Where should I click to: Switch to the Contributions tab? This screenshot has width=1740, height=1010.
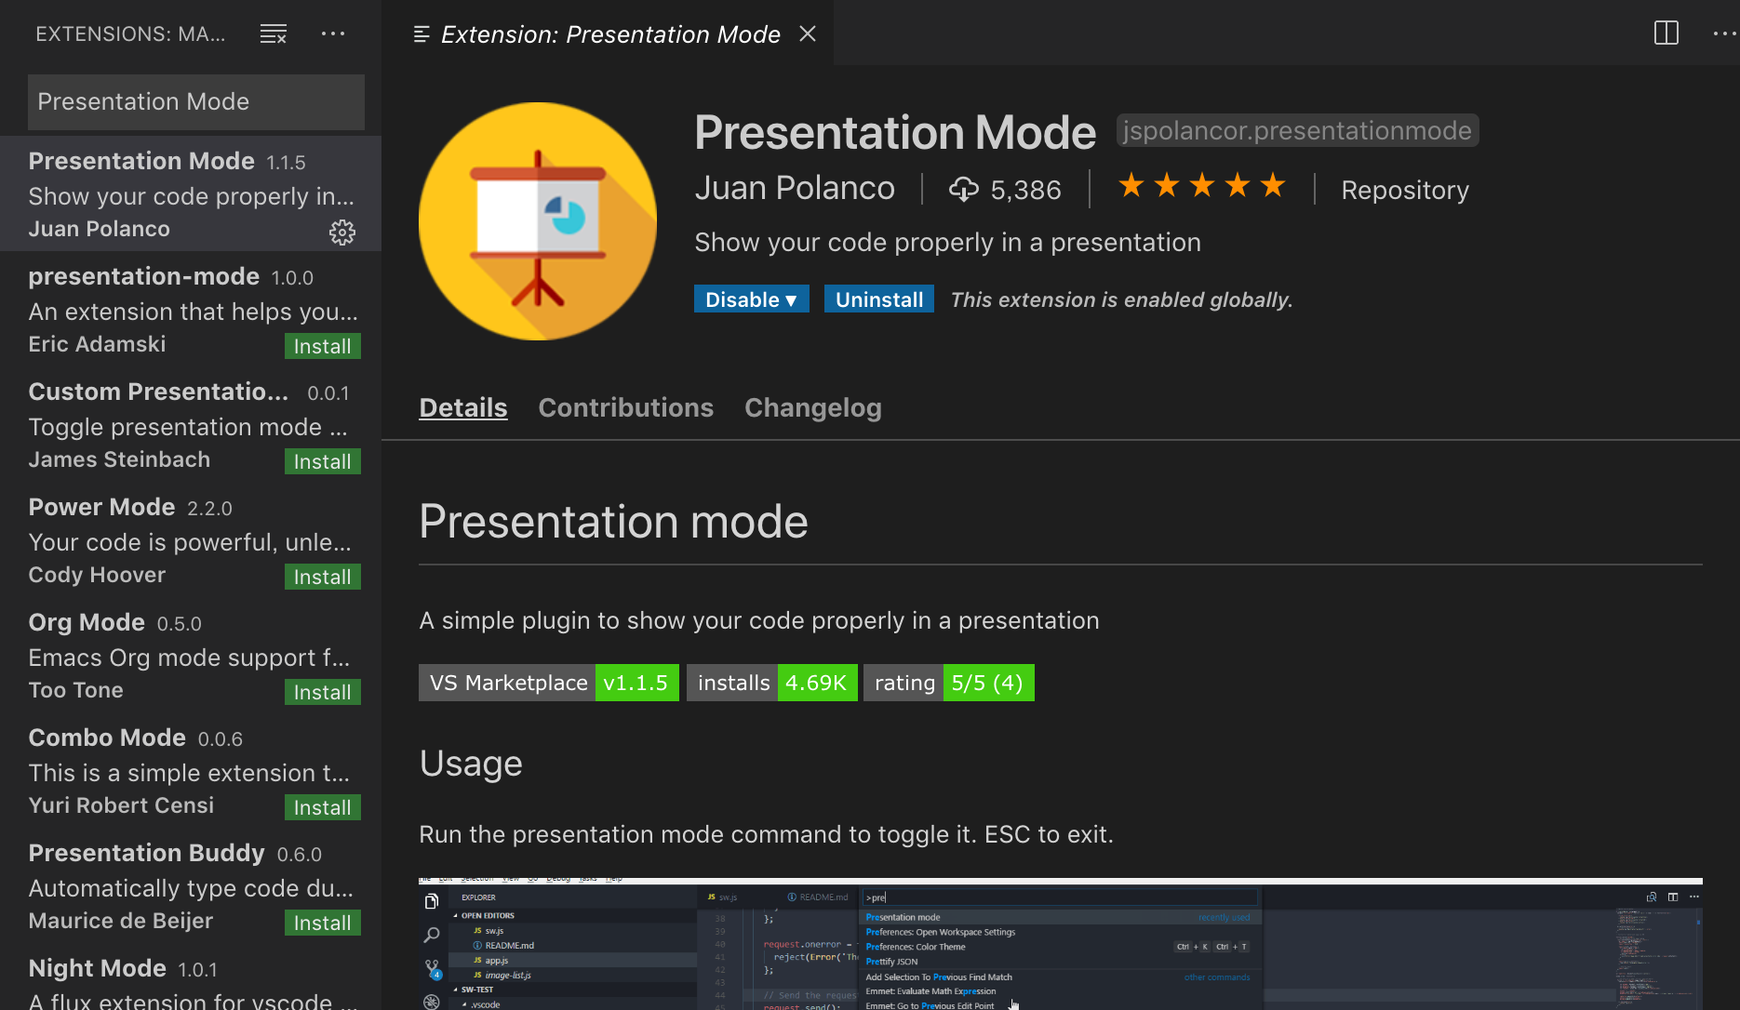pos(626,407)
